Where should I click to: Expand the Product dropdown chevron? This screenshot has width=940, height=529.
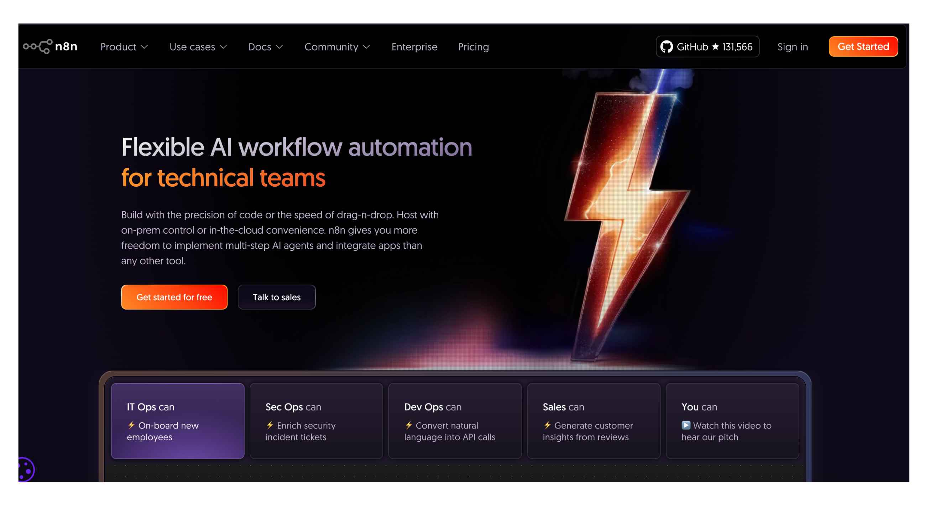click(x=145, y=47)
